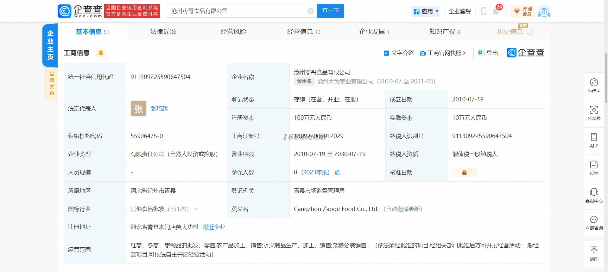Click 成立日期 value 2010-07-19
Viewport: 608px width, 272px height.
pyautogui.click(x=468, y=99)
